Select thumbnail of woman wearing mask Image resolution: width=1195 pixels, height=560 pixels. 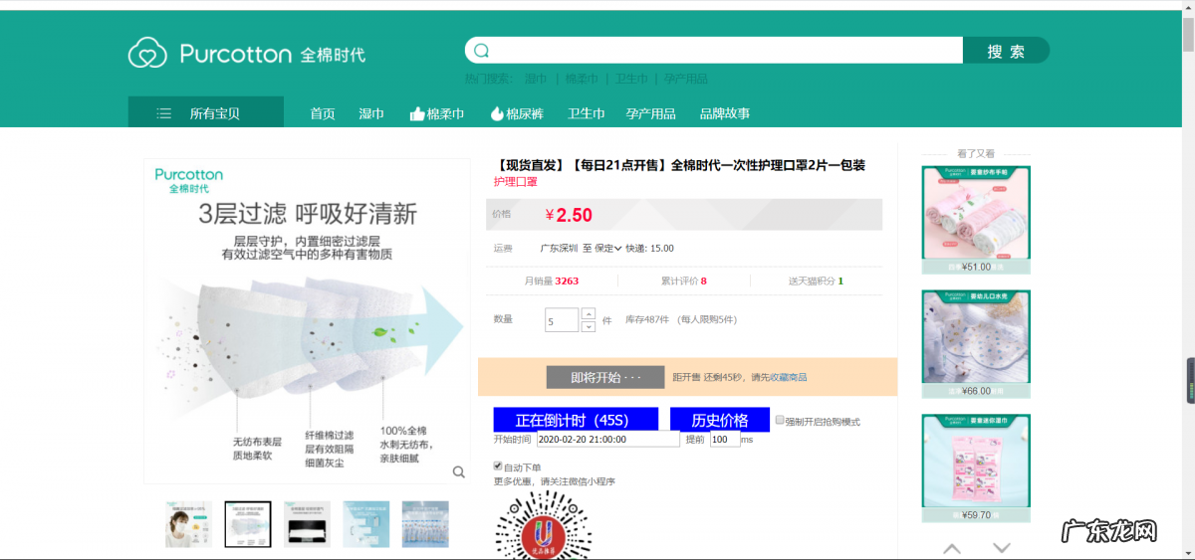189,524
